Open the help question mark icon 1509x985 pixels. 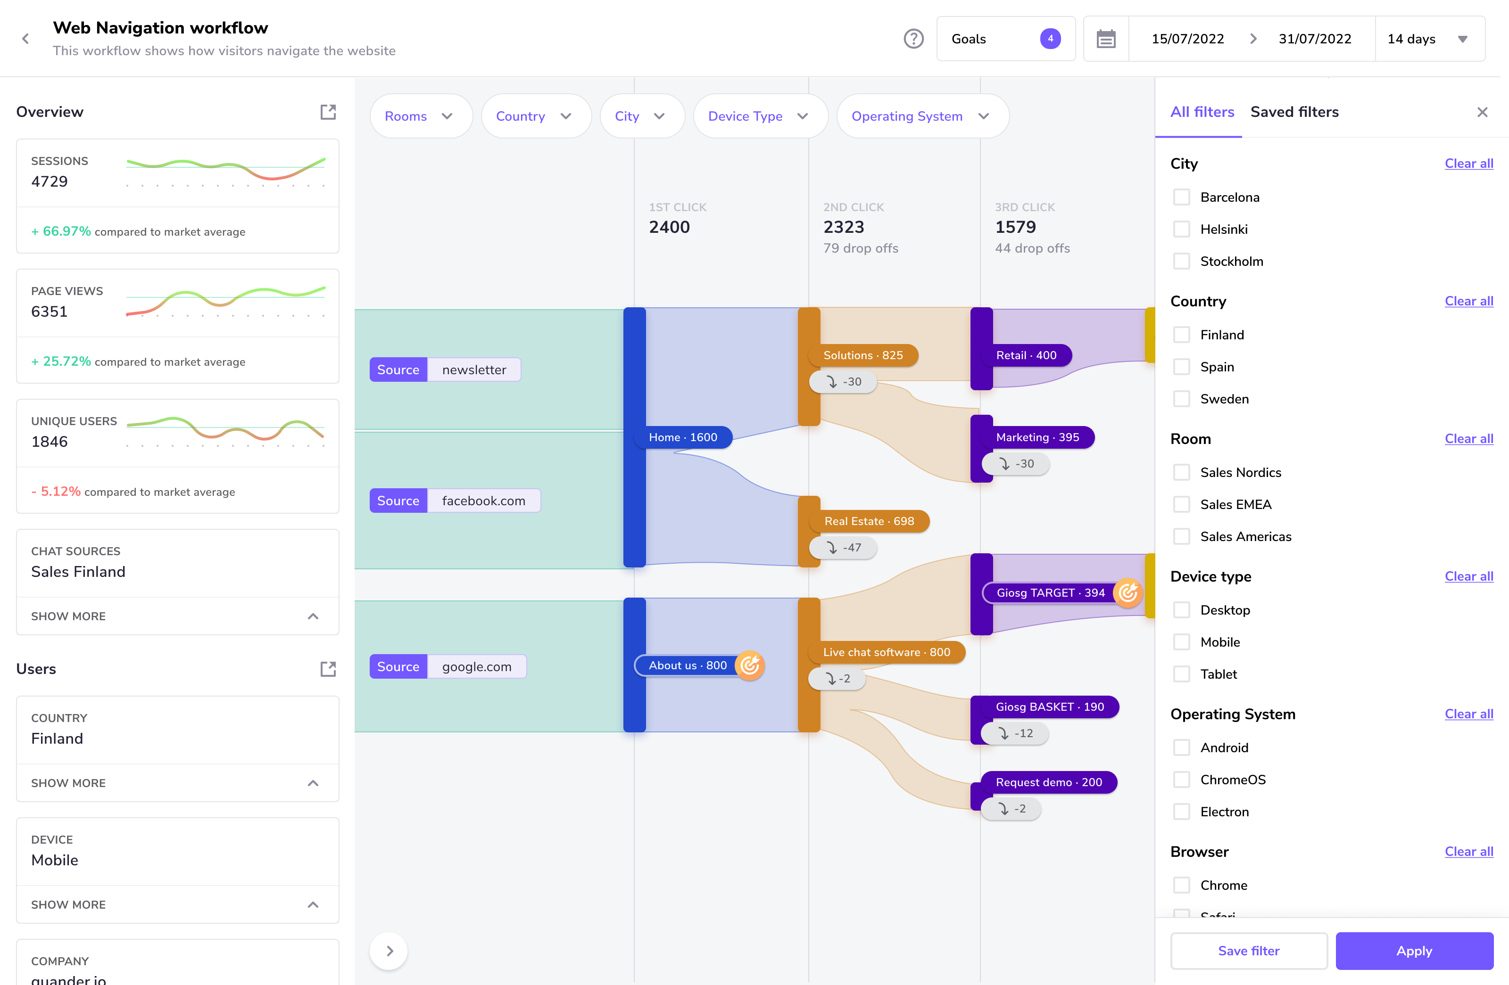click(x=913, y=39)
